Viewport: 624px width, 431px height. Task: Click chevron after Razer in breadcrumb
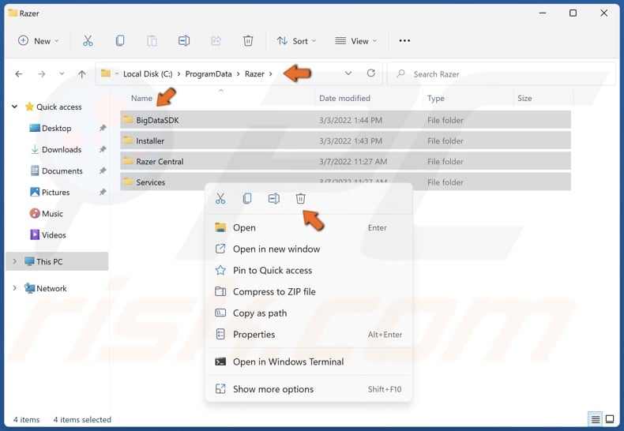(271, 74)
